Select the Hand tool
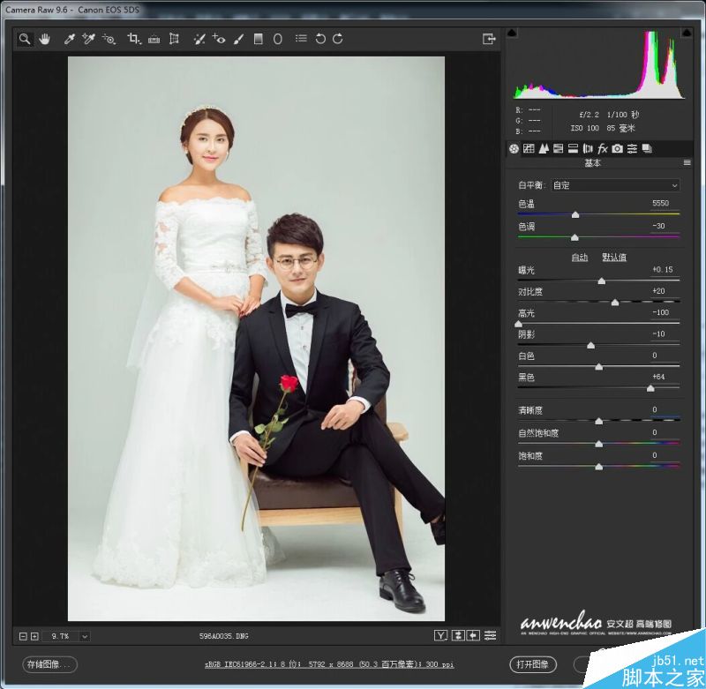This screenshot has height=689, width=706. [44, 39]
